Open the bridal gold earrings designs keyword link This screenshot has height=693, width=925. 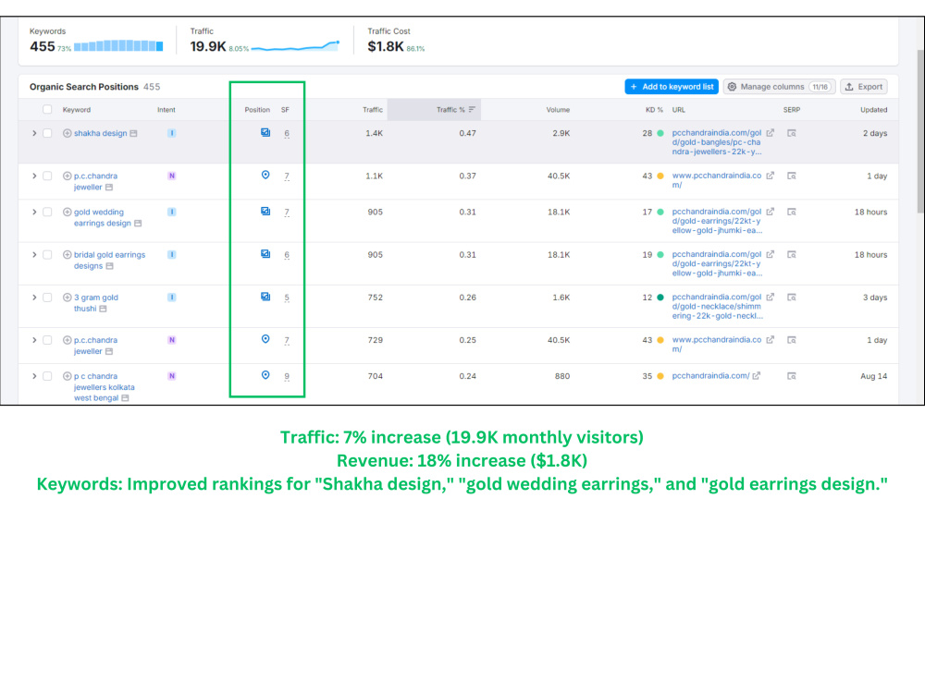coord(109,260)
